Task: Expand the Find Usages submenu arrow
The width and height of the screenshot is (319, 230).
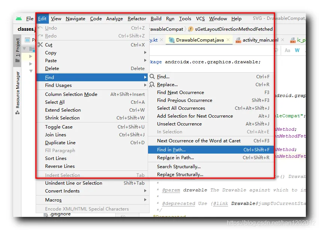Action: 145,85
